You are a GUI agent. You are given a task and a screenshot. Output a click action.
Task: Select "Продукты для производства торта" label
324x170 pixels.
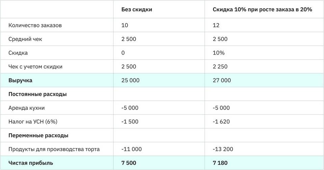coord(54,149)
